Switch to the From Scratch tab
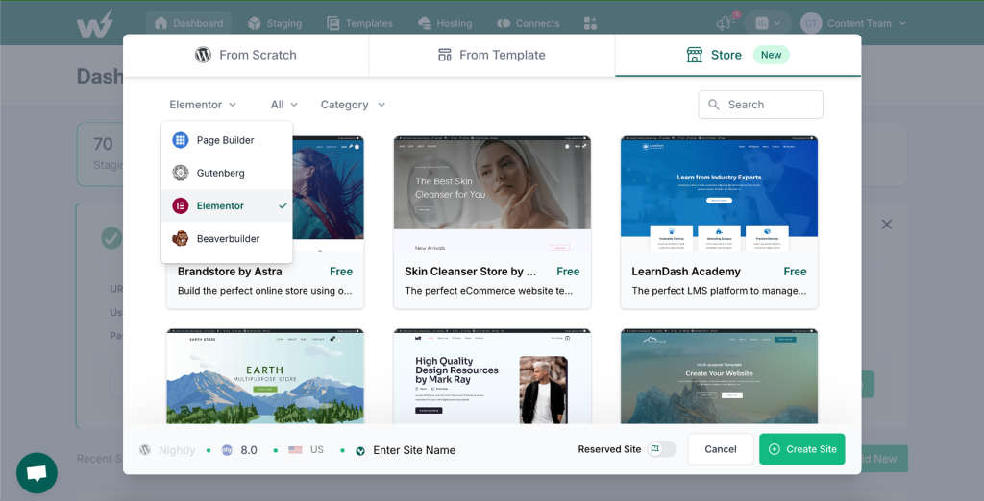Screen dimensions: 984x501 pos(245,55)
